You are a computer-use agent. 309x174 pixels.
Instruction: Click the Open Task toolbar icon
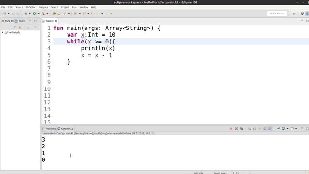tap(59, 14)
